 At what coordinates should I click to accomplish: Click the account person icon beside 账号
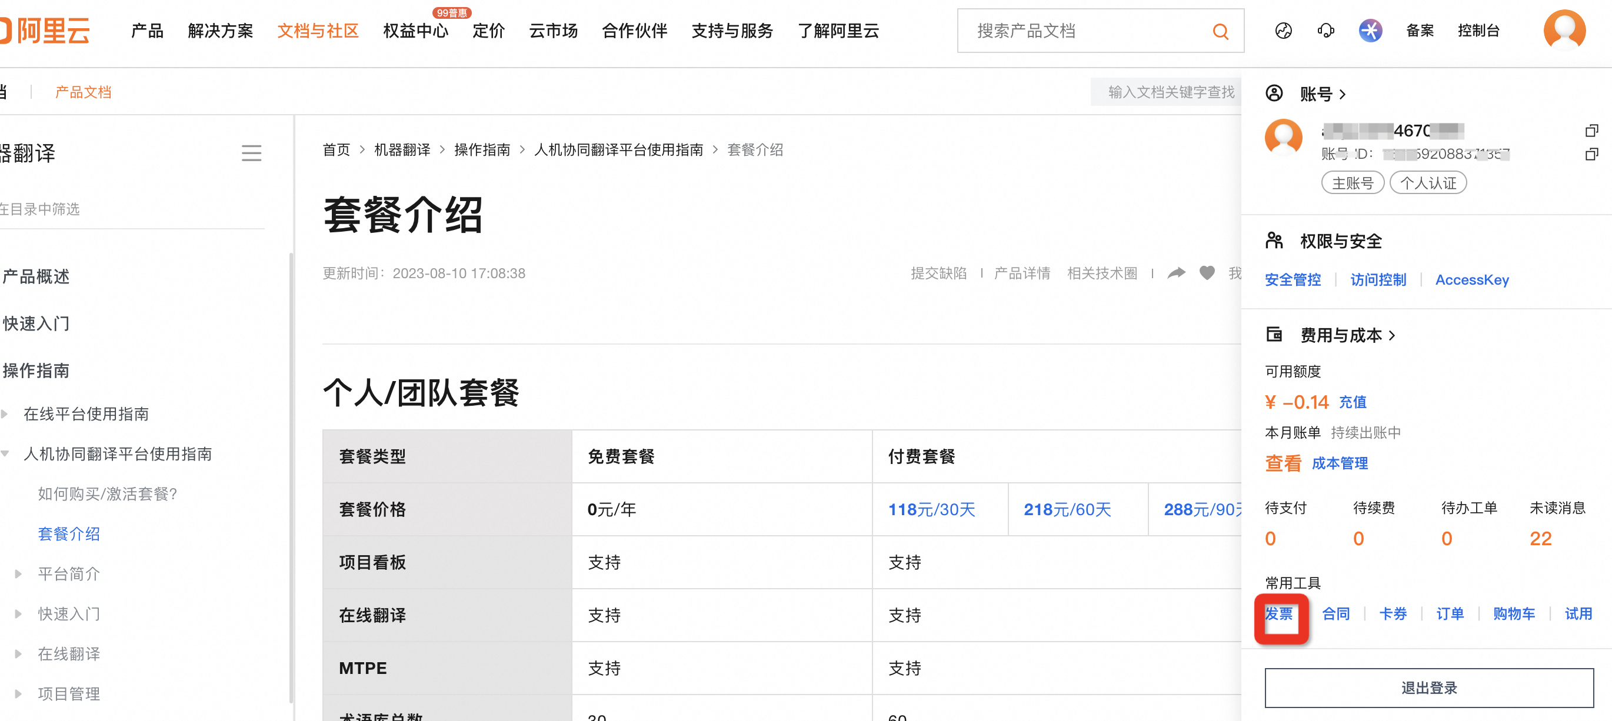pyautogui.click(x=1274, y=93)
